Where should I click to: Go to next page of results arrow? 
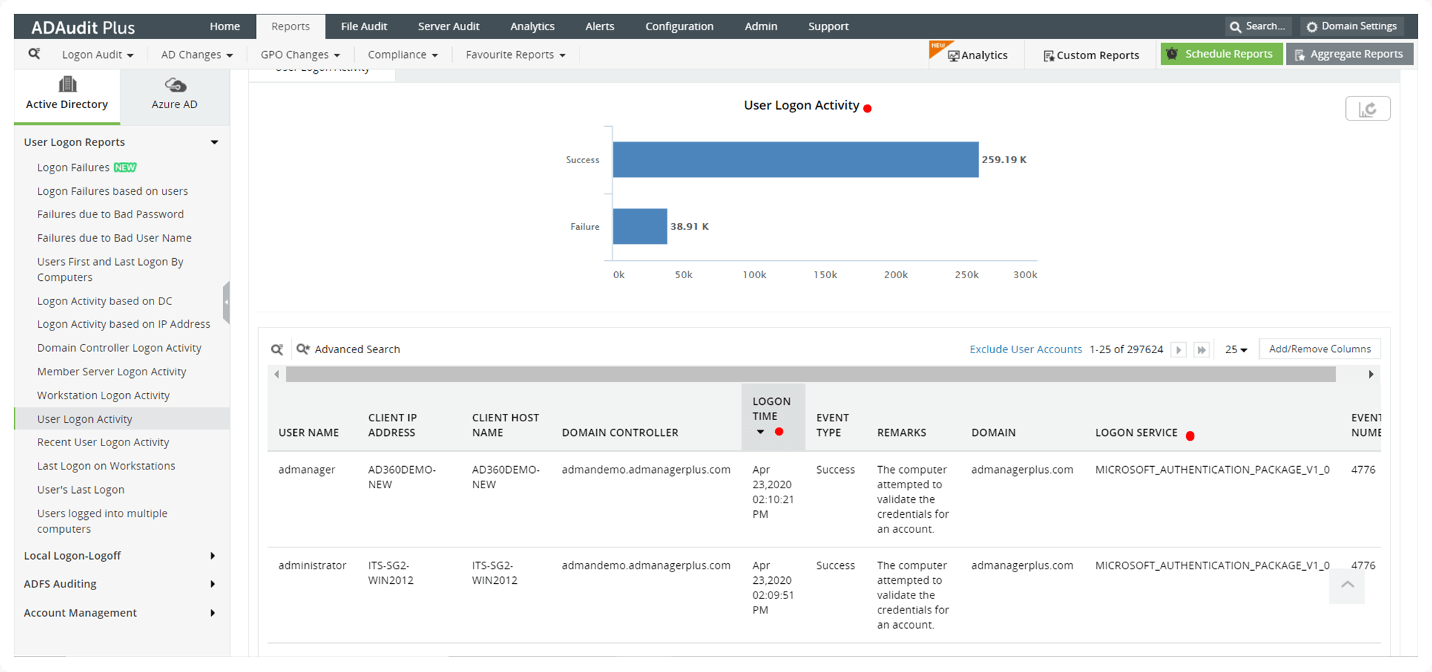coord(1179,350)
